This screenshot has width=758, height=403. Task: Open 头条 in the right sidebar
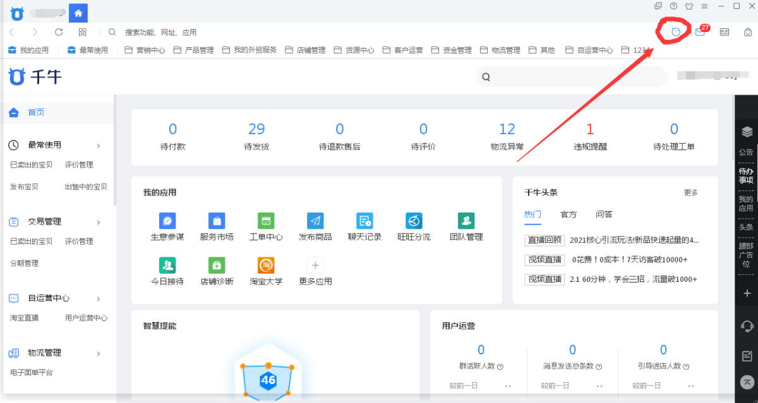747,227
